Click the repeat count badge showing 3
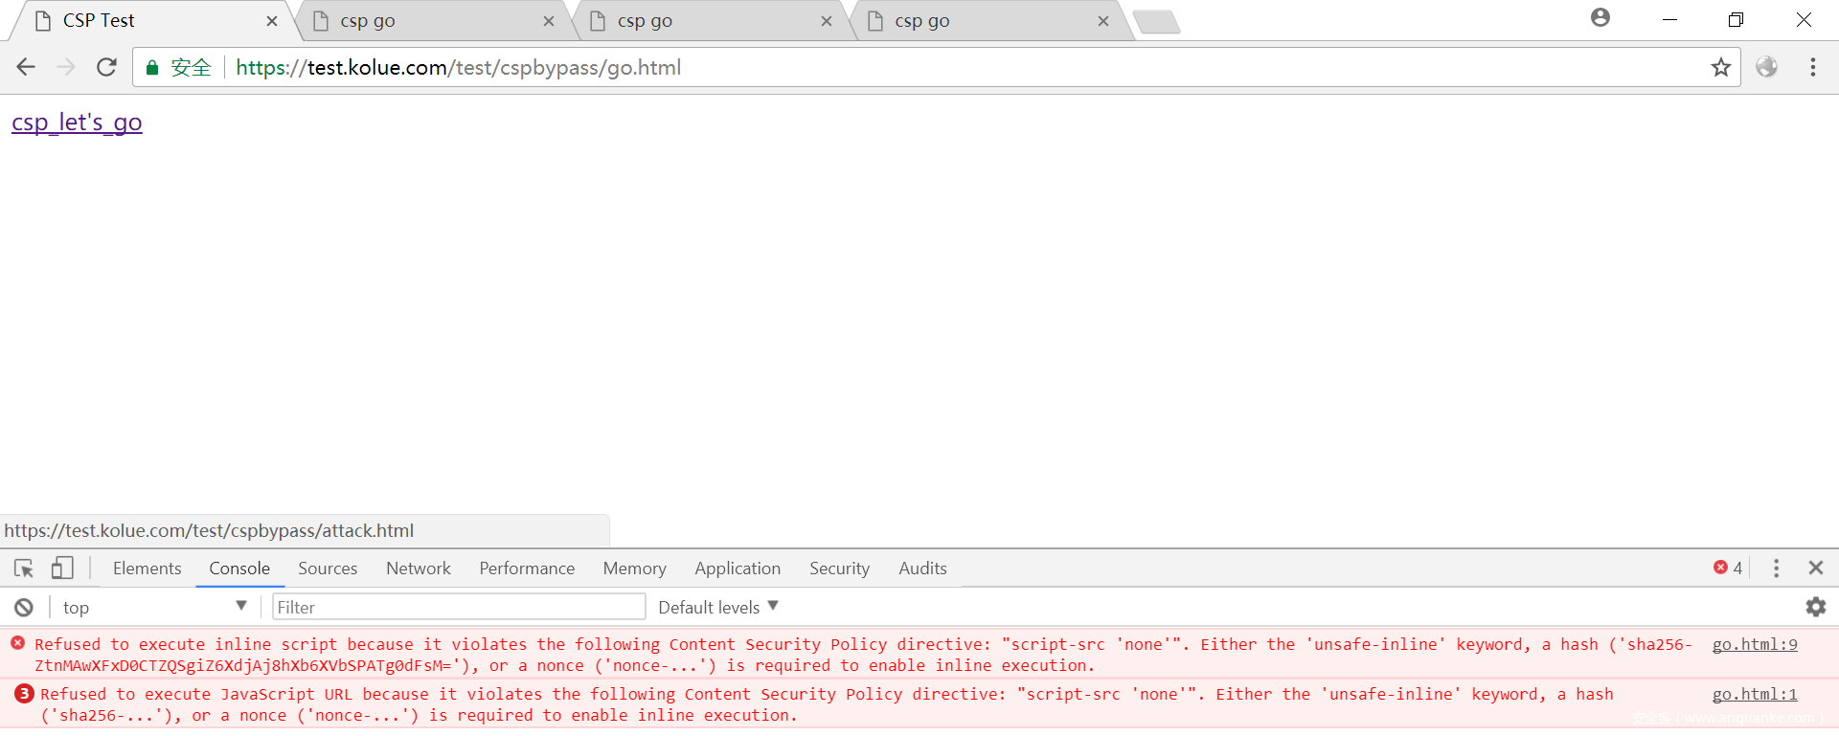 pyautogui.click(x=24, y=694)
